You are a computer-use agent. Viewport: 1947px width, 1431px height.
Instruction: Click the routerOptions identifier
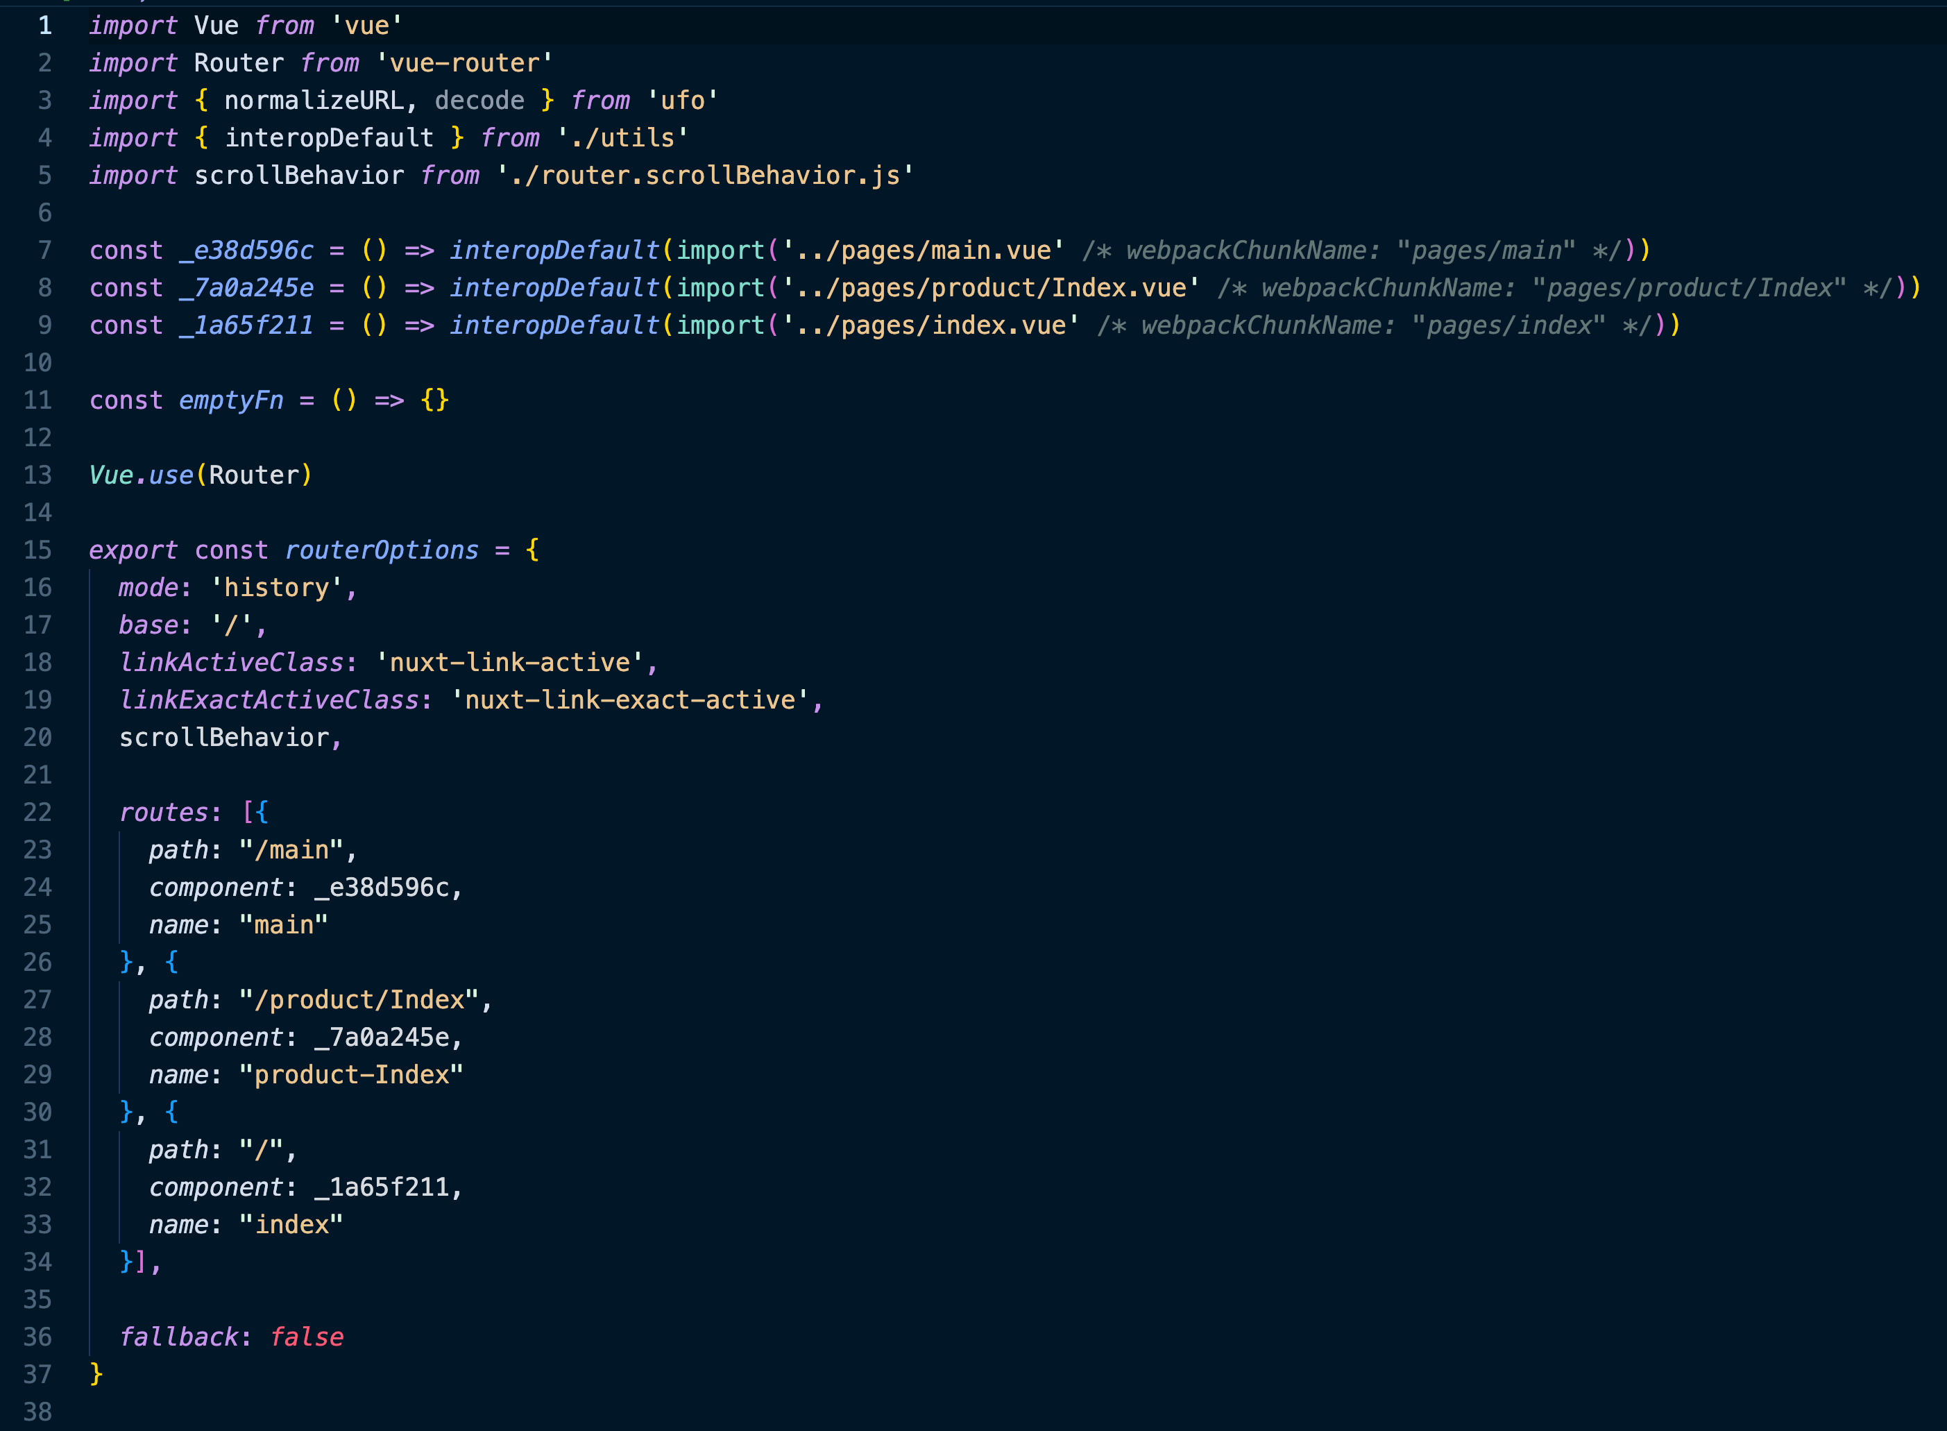[x=381, y=550]
